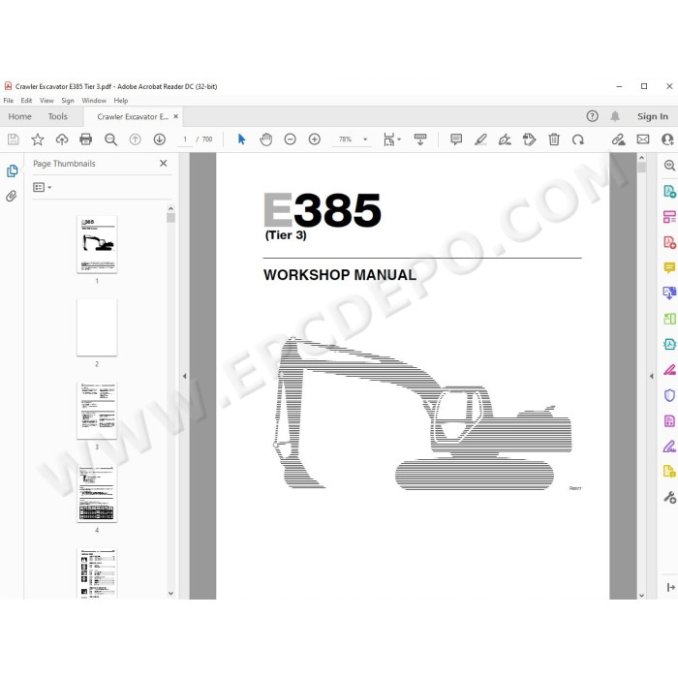Choose the Selection arrow tool
Image resolution: width=678 pixels, height=678 pixels.
tap(242, 139)
